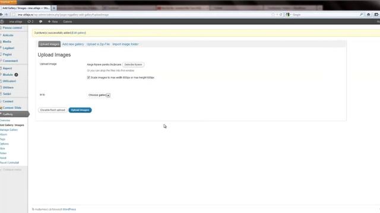Click the Selecție fișiere button

(x=133, y=64)
